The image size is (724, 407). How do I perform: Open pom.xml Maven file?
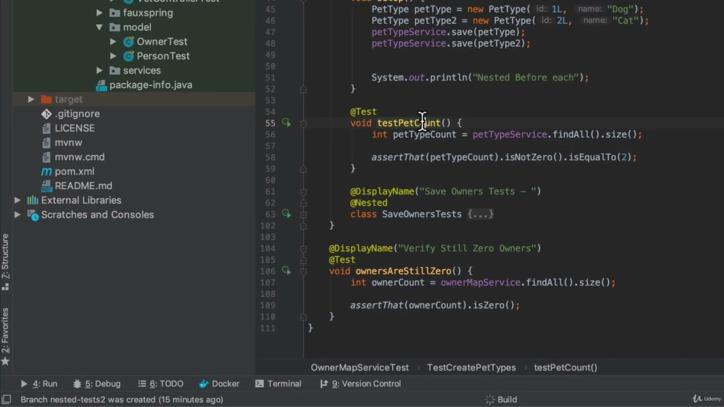(x=75, y=171)
